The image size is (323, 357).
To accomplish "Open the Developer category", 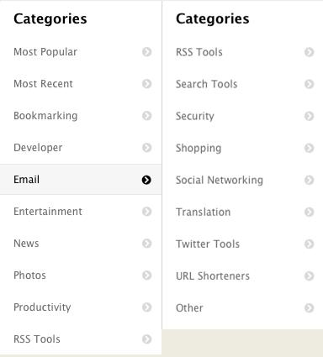I will click(81, 148).
